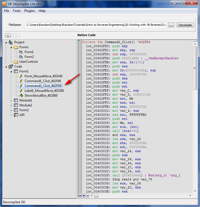This screenshot has width=200, height=207.
Task: Click the Command2_Click lightning icon
Action: click(x=21, y=86)
